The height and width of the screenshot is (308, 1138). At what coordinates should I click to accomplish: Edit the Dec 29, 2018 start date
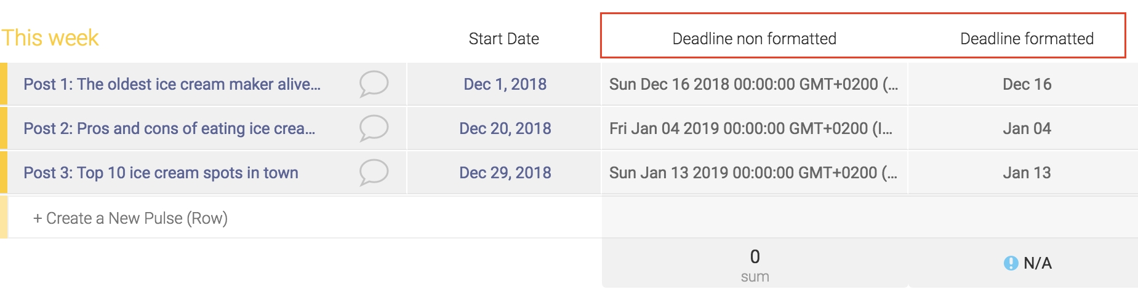coord(504,172)
